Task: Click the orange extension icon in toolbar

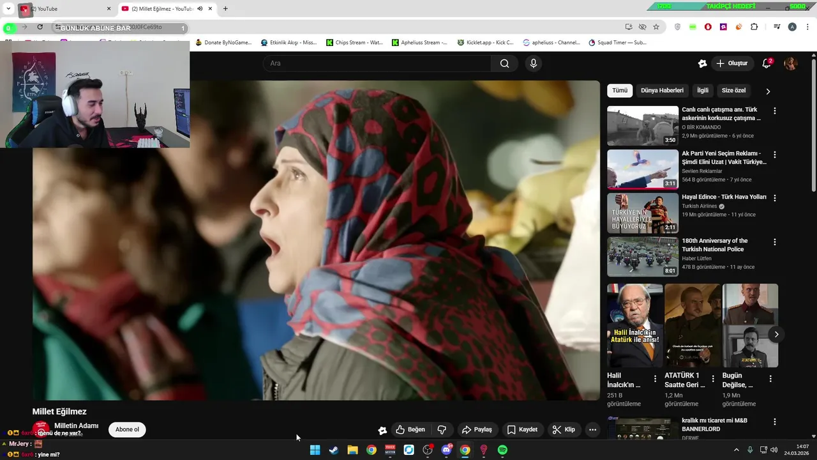Action: tap(738, 27)
